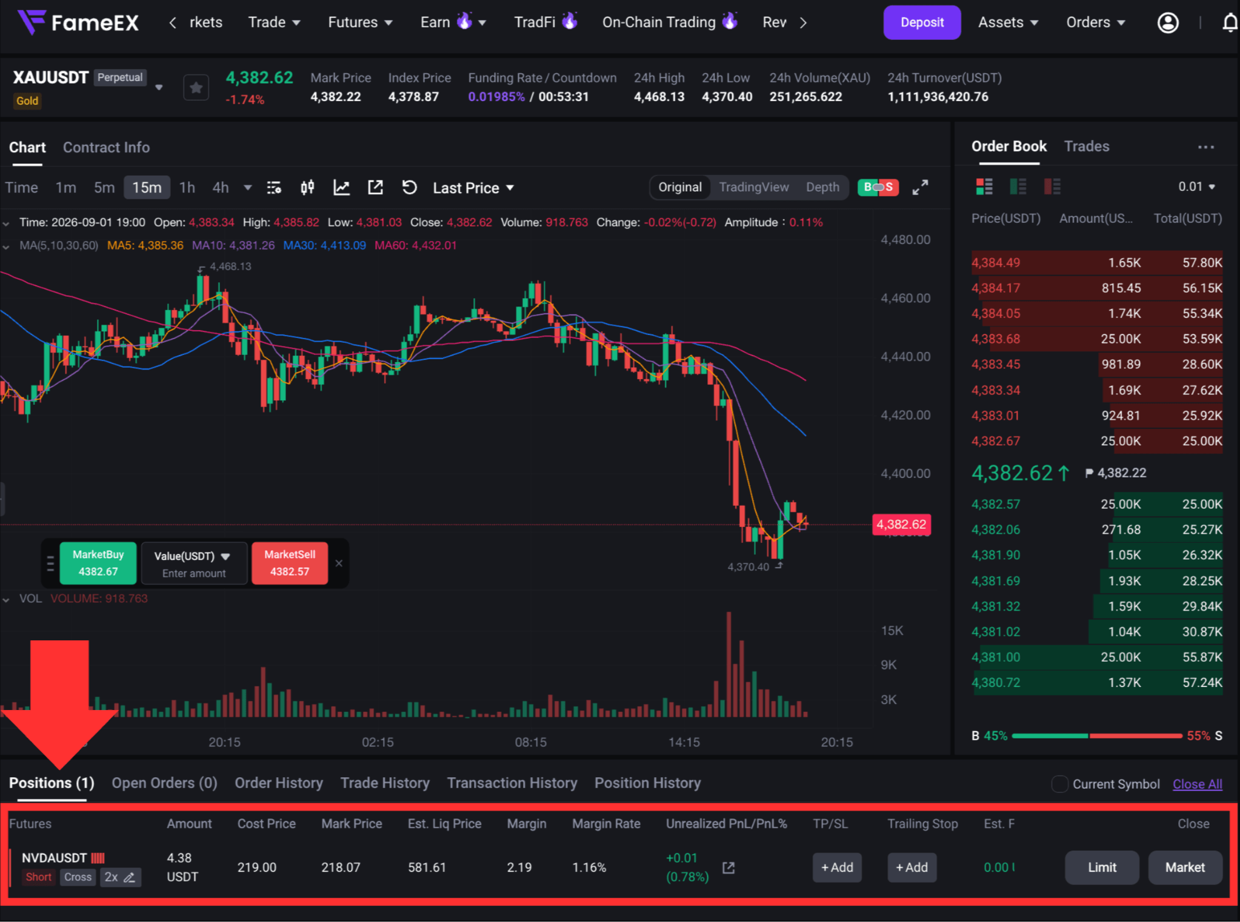Click the green MarketBuy button

(98, 563)
